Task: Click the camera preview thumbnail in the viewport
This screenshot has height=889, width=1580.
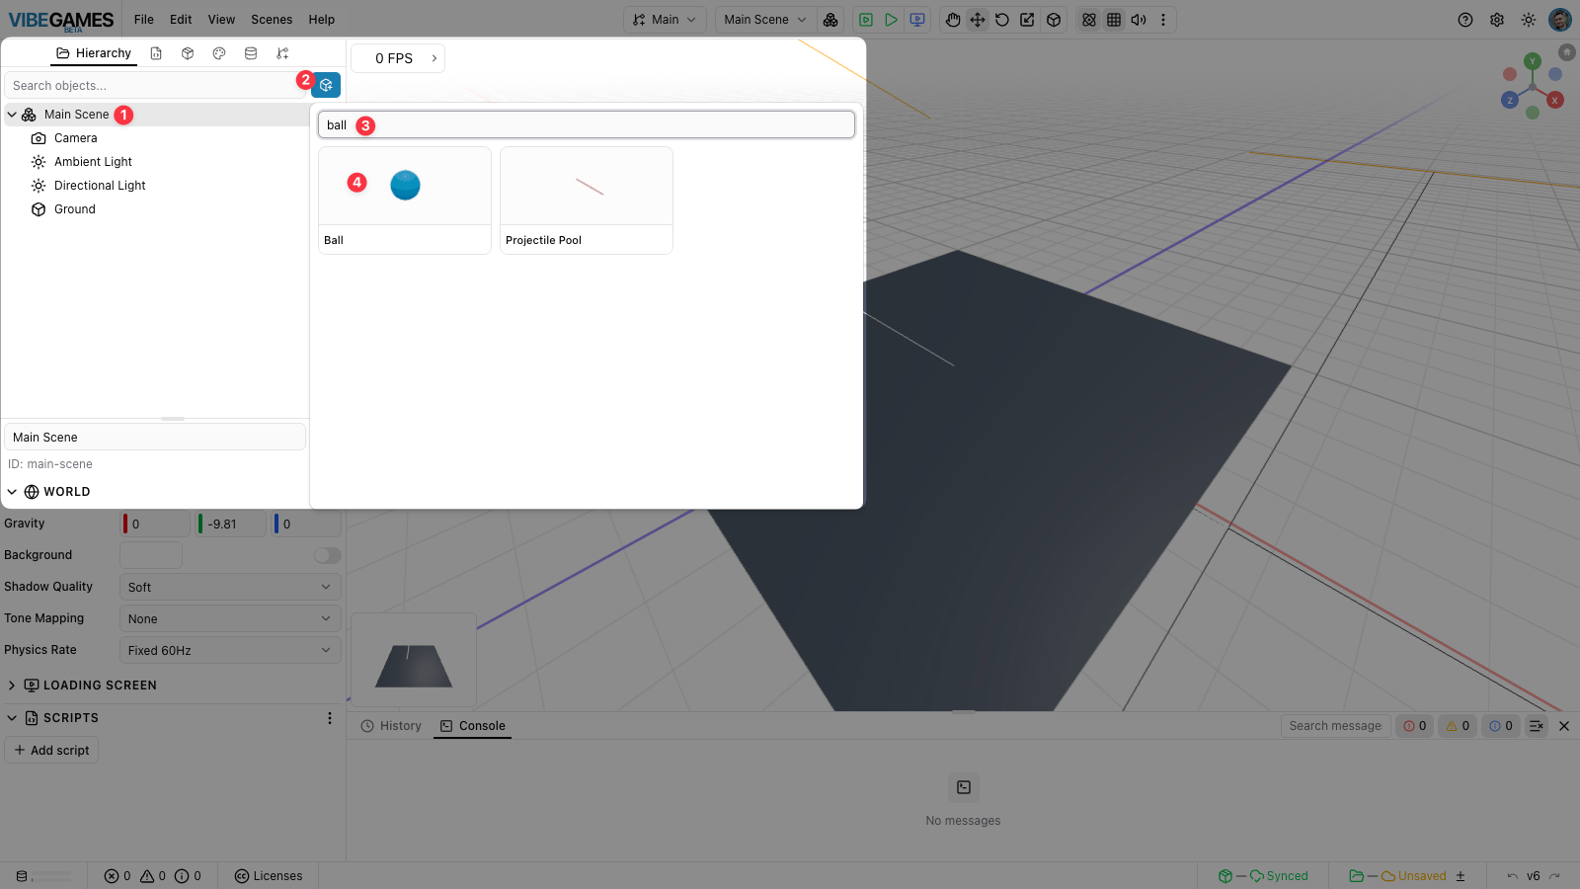Action: [x=414, y=660]
